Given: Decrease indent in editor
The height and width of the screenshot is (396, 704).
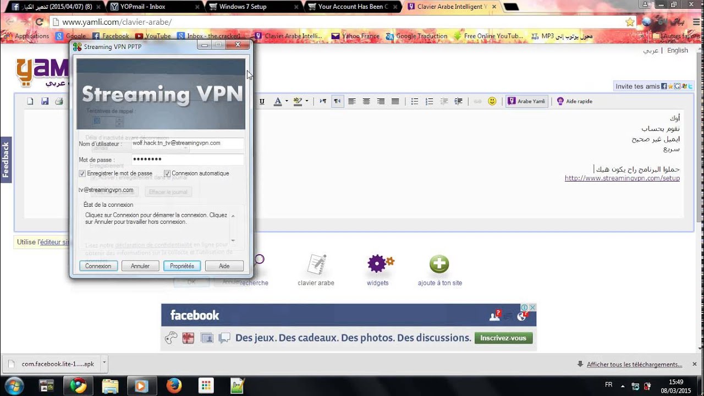Looking at the screenshot, I should tap(444, 101).
